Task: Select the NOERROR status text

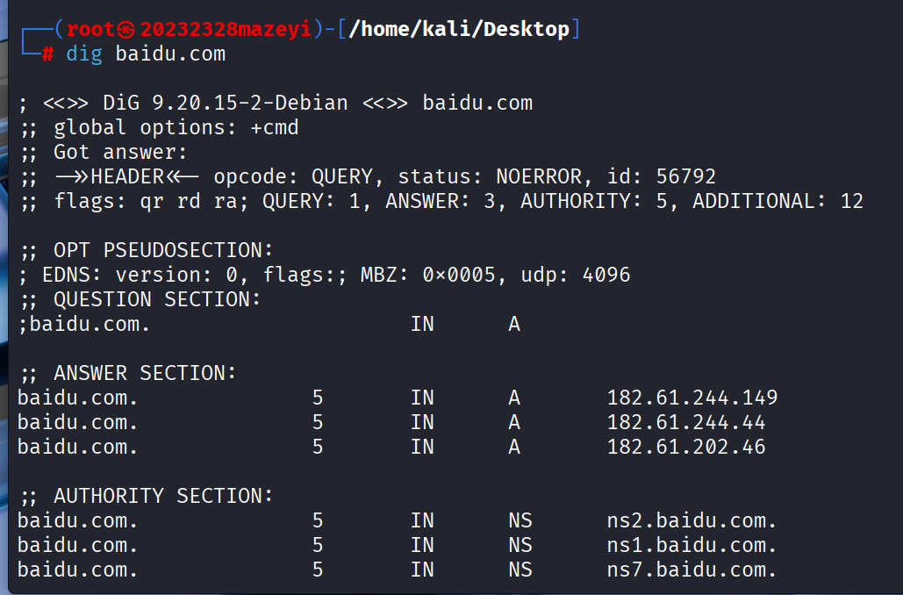Action: (539, 176)
